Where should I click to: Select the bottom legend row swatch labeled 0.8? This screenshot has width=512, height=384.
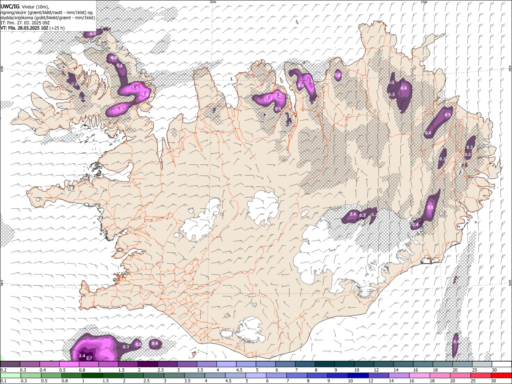(72, 376)
